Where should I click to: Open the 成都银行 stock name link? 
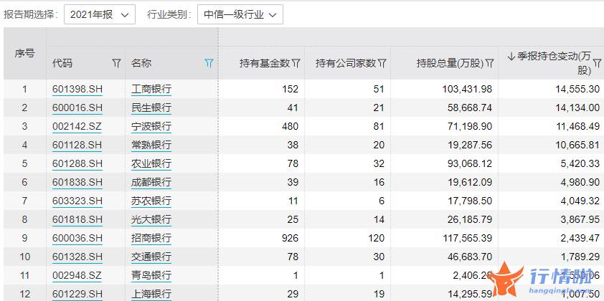[x=151, y=182]
